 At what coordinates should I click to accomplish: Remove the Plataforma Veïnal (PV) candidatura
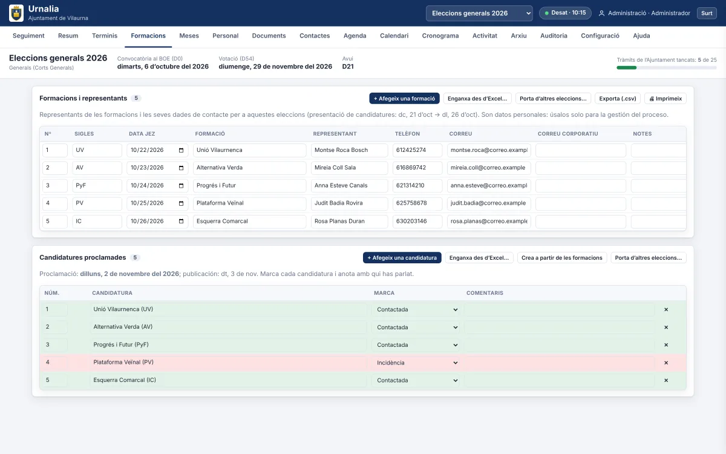(x=666, y=363)
